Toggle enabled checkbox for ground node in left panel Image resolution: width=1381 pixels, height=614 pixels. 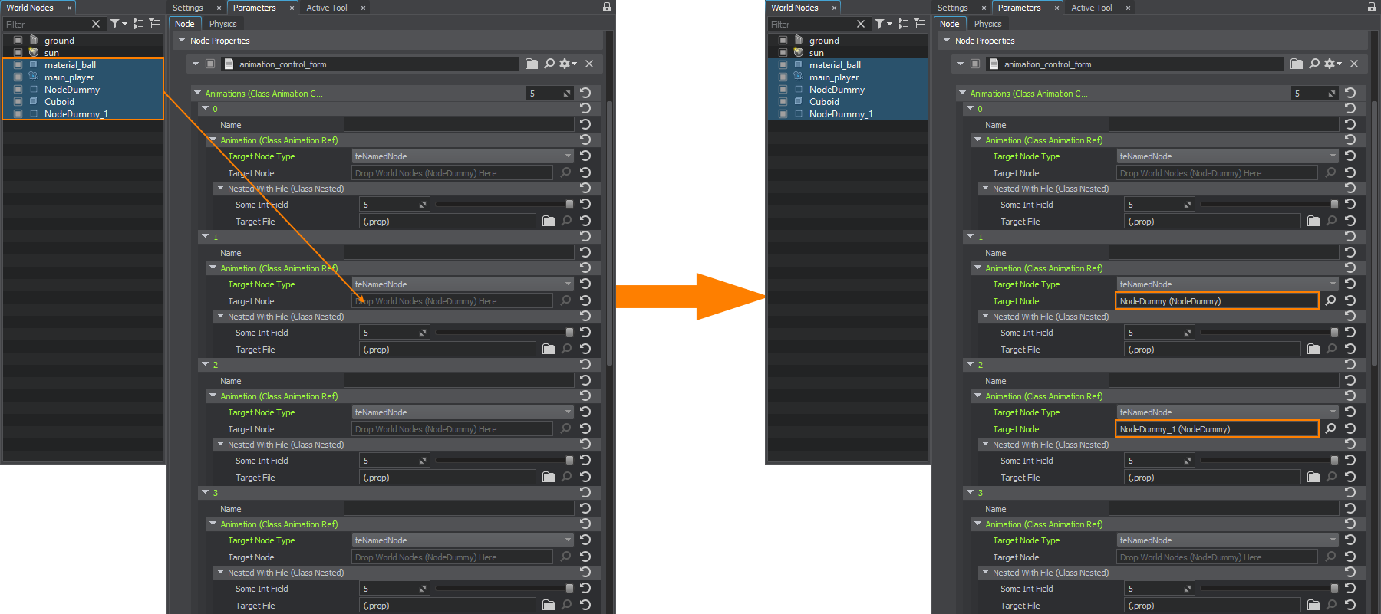click(x=18, y=41)
